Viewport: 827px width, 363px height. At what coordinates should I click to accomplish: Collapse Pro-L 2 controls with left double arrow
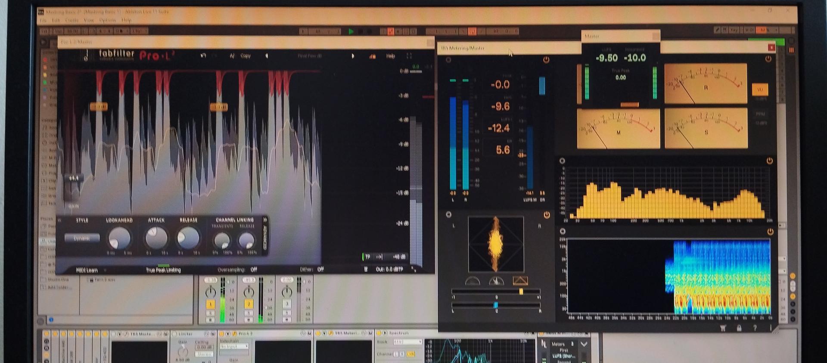click(59, 220)
